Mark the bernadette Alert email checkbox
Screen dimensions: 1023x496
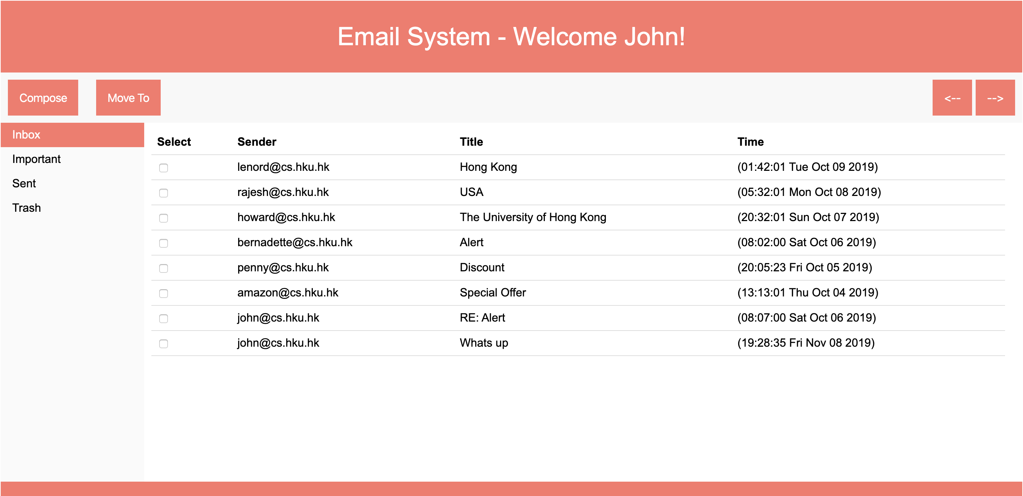164,243
